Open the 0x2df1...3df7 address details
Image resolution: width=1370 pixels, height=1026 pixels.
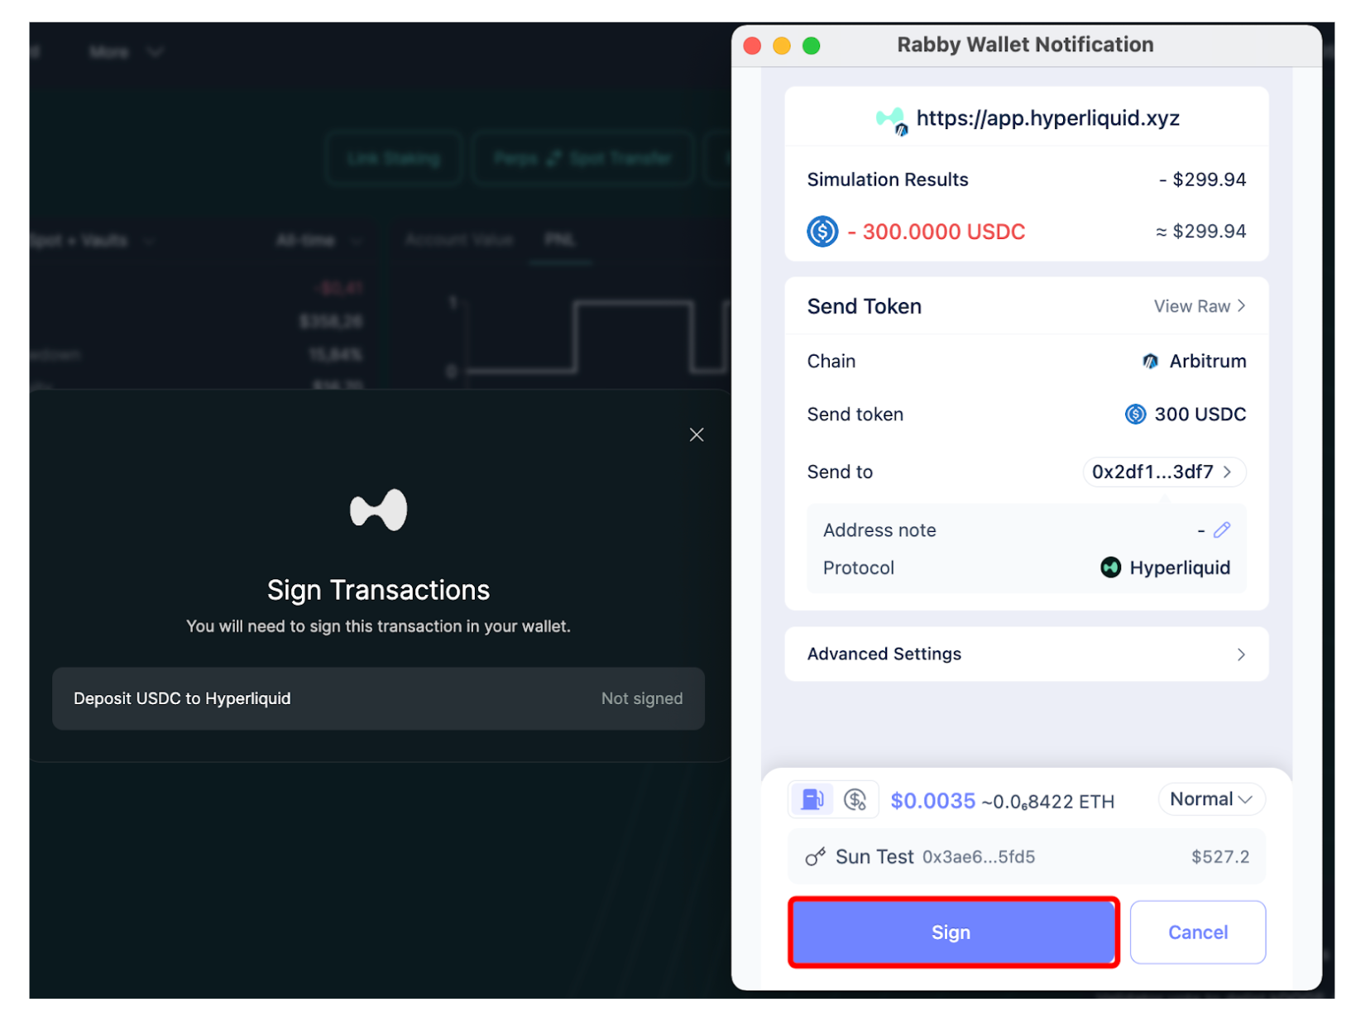tap(1162, 472)
